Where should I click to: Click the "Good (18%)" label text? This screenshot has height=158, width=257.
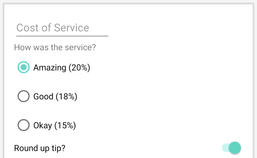pos(55,96)
